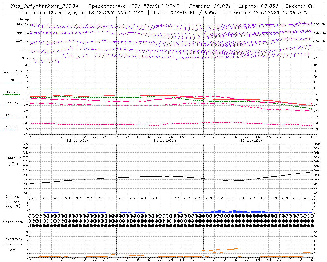Select the 1.3 precipitation value
The image size is (327, 262).
[231, 198]
